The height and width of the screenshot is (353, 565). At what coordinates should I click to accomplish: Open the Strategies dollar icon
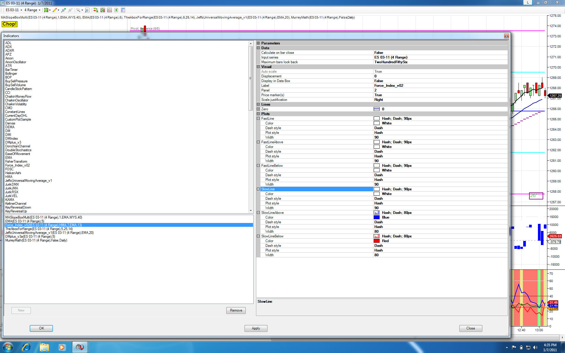pyautogui.click(x=116, y=10)
